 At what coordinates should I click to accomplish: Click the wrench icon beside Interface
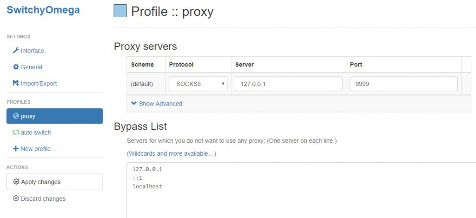(x=16, y=51)
